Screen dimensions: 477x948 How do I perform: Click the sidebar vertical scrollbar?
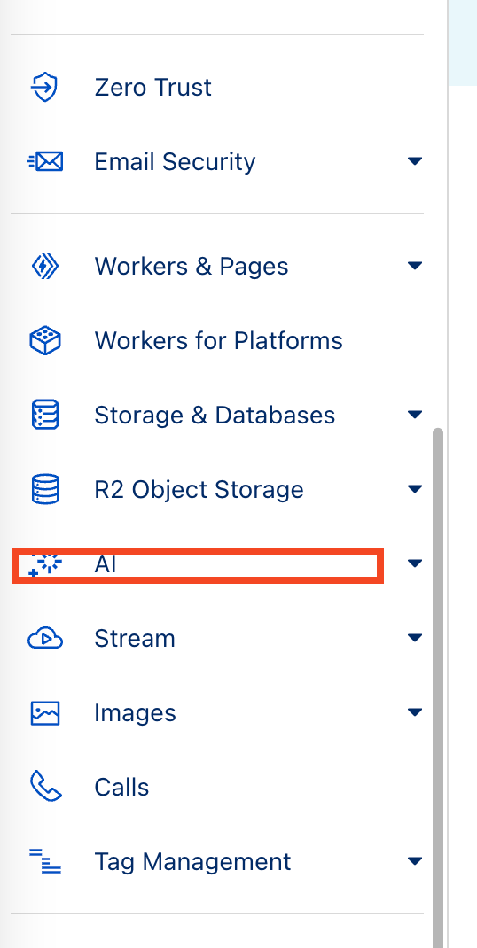point(438,688)
